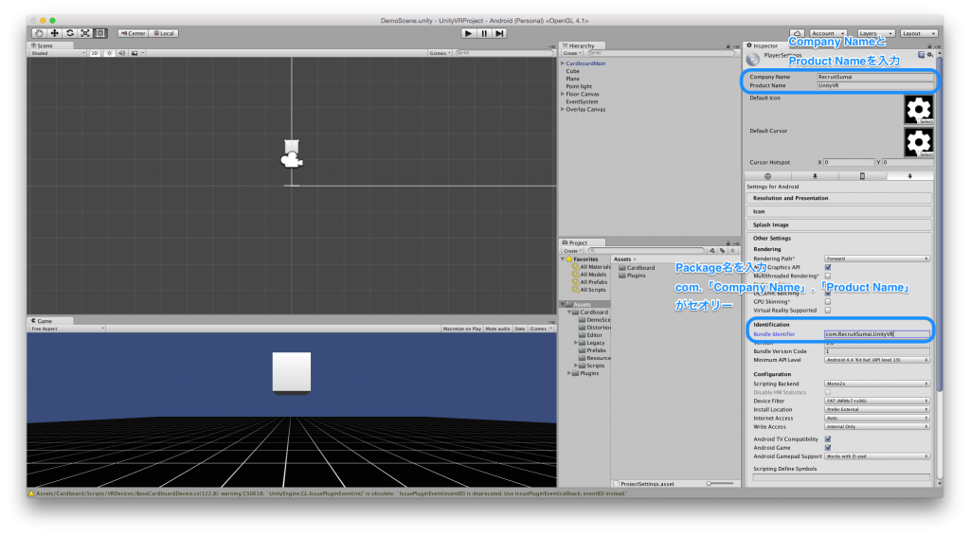Click Maximize on Play button
Image resolution: width=970 pixels, height=536 pixels.
462,329
